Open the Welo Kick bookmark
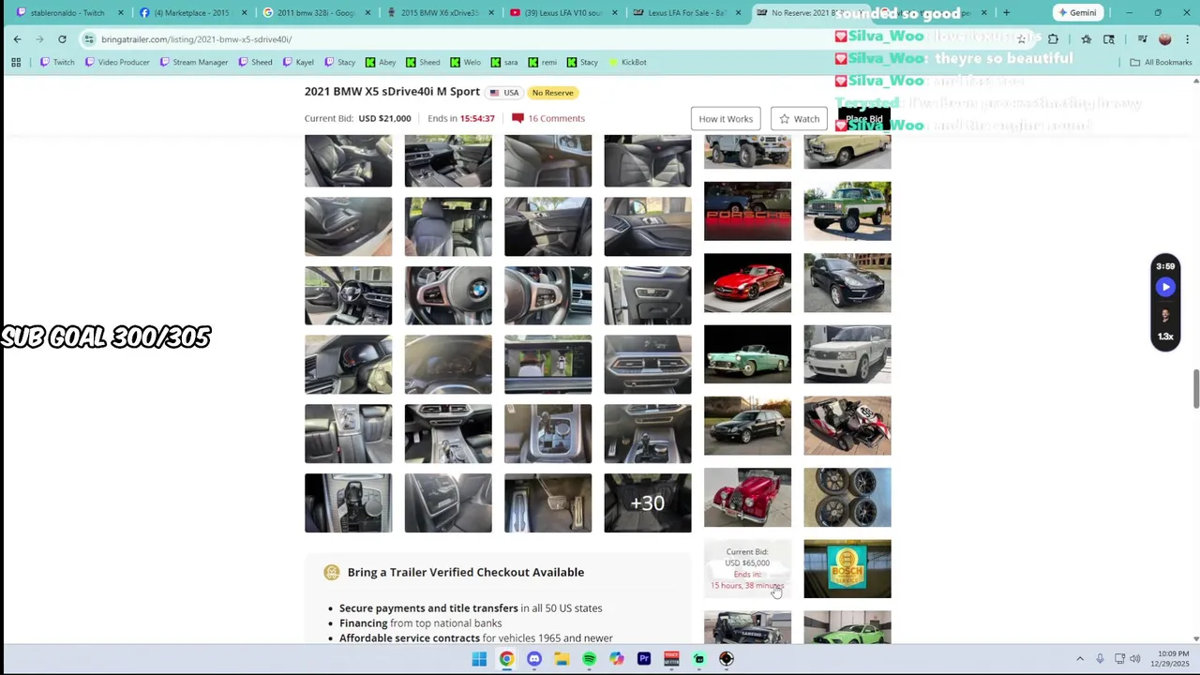This screenshot has height=675, width=1200. click(x=465, y=62)
